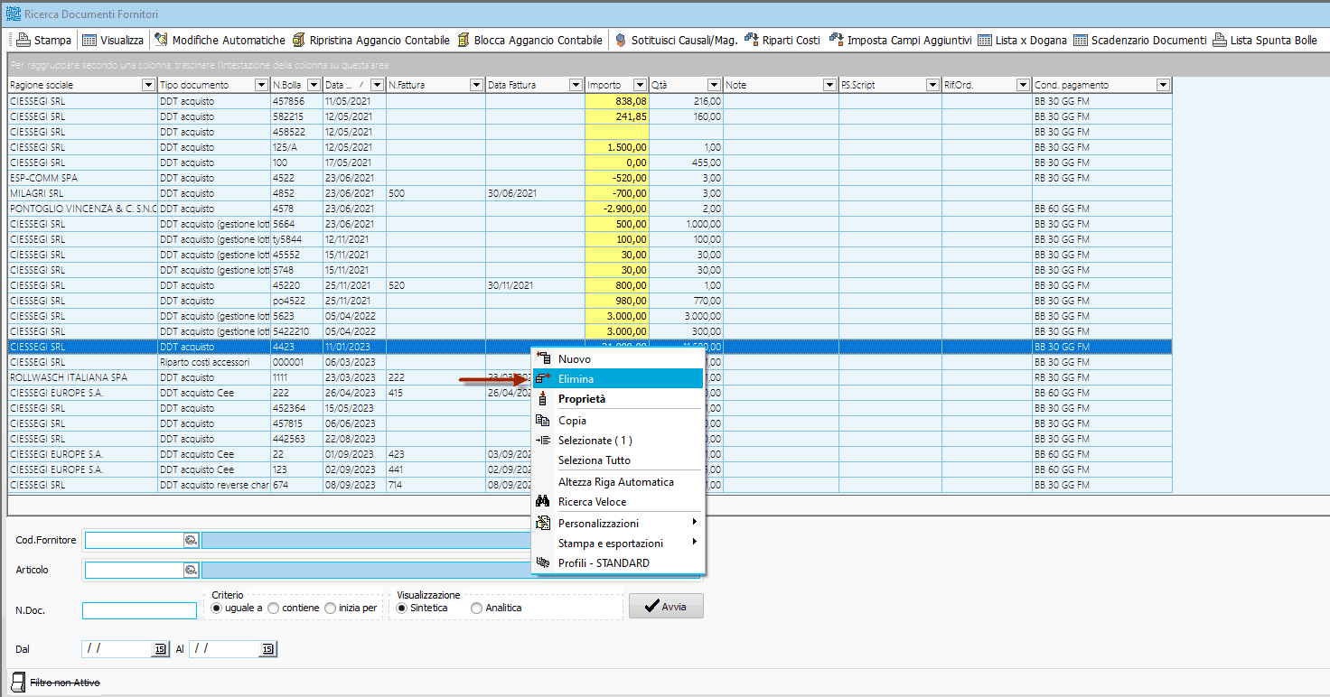Click Blocca Aggancio Contabile icon
This screenshot has width=1330, height=697.
click(x=464, y=40)
